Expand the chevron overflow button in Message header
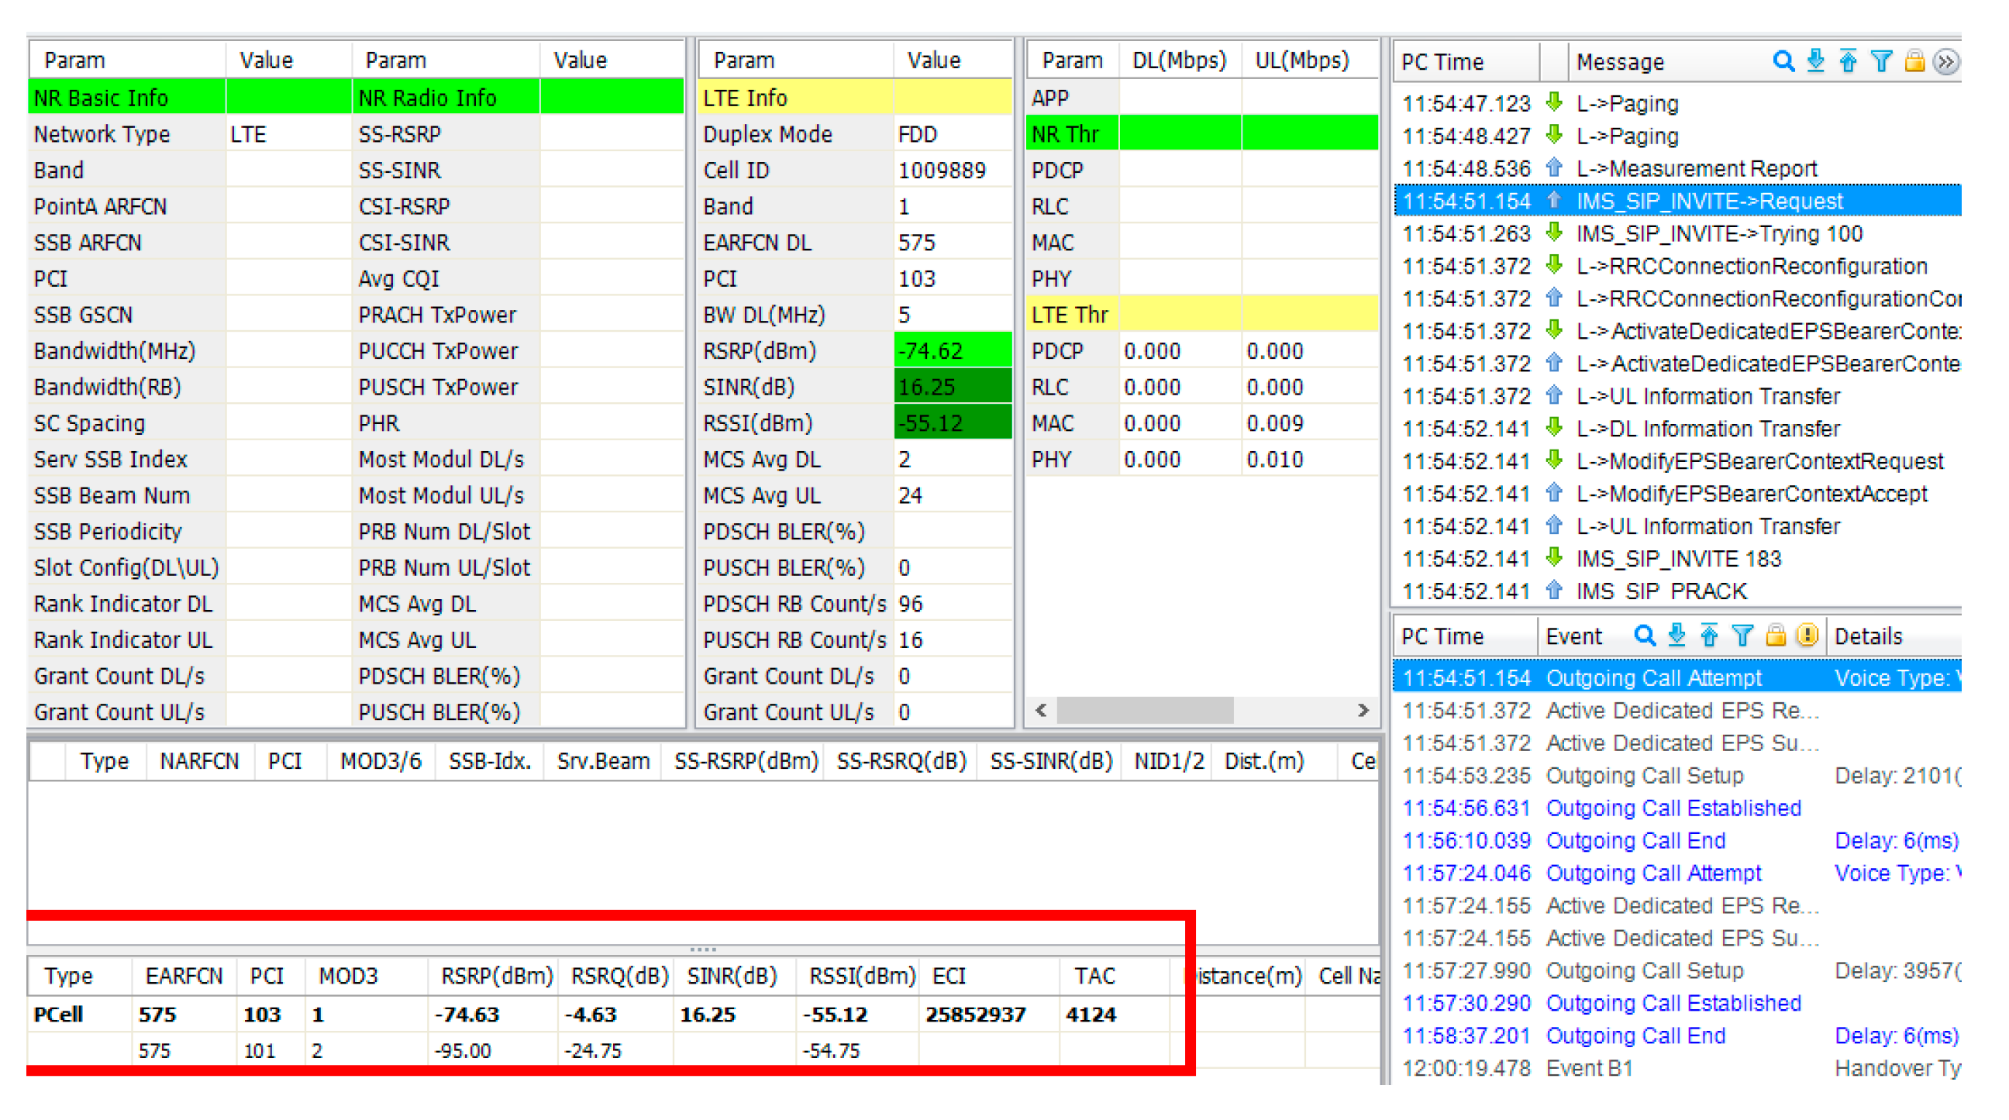 (1945, 60)
